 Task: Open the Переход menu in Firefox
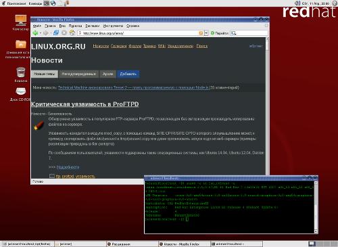pyautogui.click(x=75, y=26)
